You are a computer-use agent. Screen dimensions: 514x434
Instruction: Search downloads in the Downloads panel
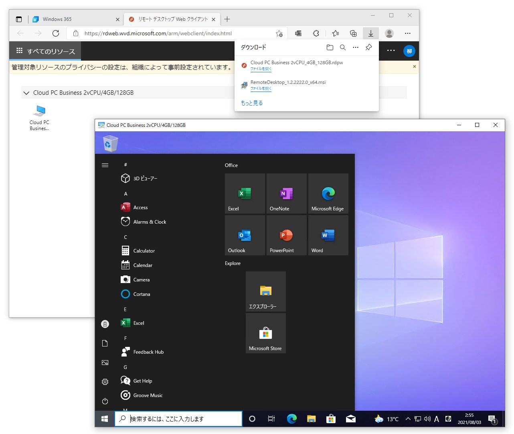(343, 47)
